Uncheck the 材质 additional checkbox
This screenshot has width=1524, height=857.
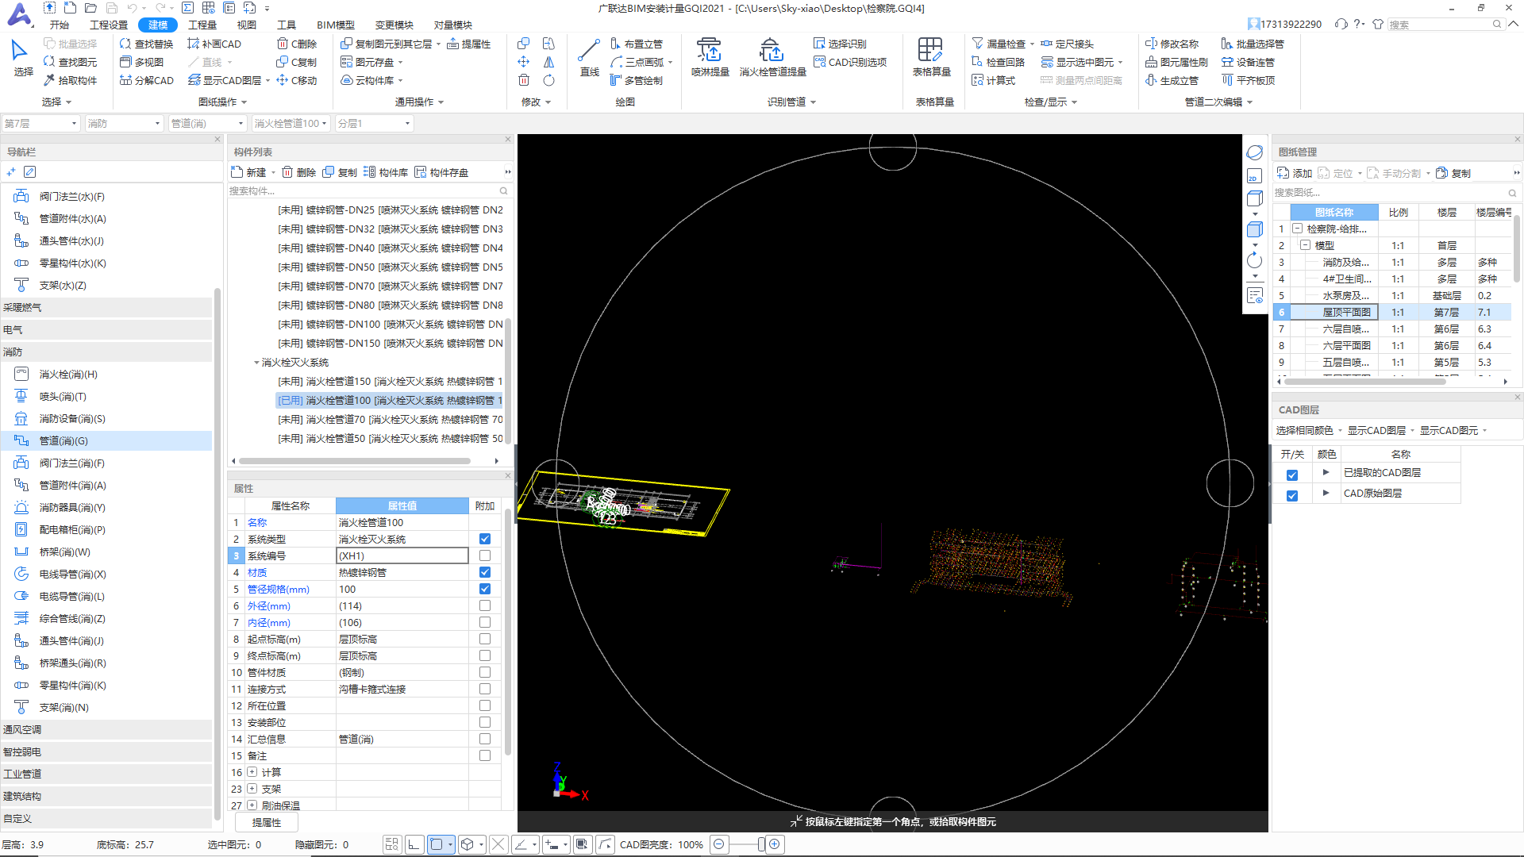coord(485,572)
